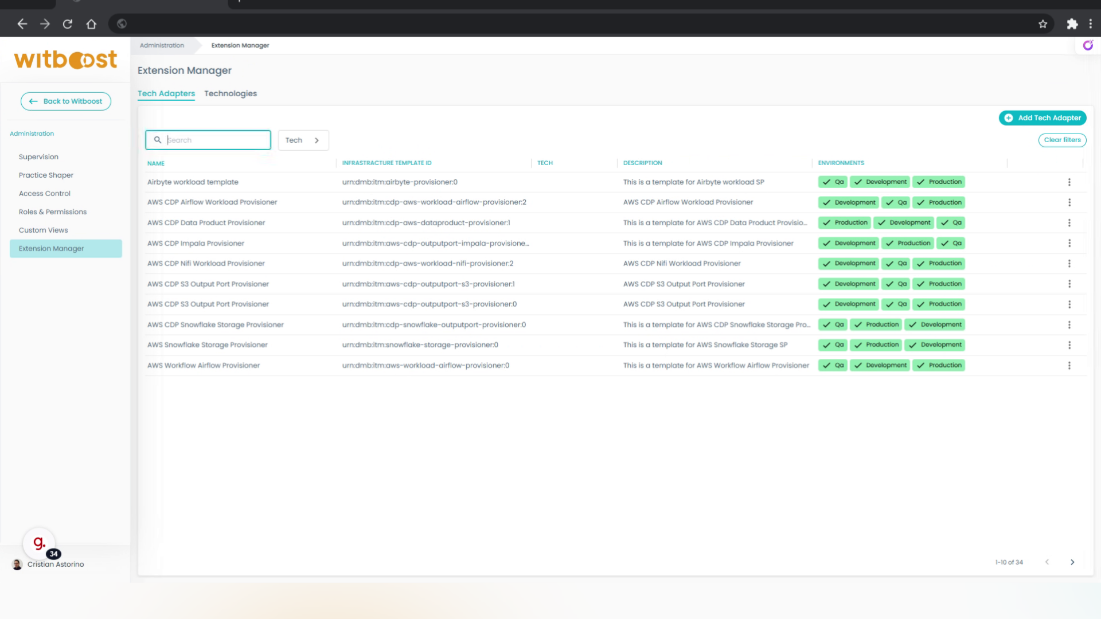This screenshot has height=619, width=1101.
Task: Go to next page of results
Action: click(1072, 562)
